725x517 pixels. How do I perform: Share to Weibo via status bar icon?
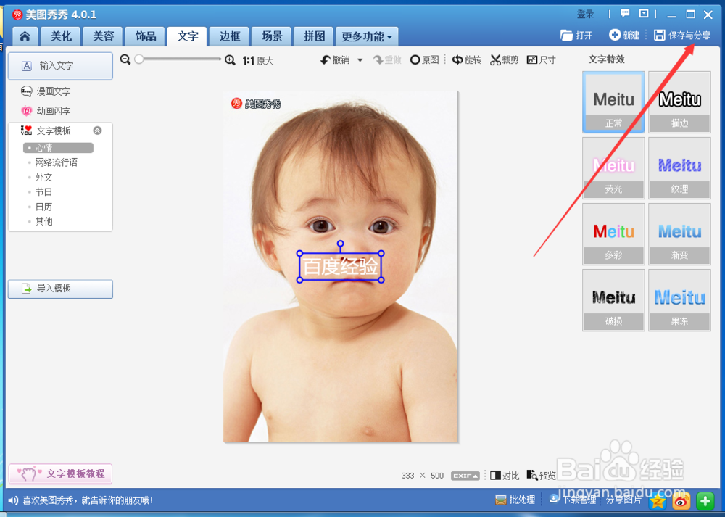680,500
